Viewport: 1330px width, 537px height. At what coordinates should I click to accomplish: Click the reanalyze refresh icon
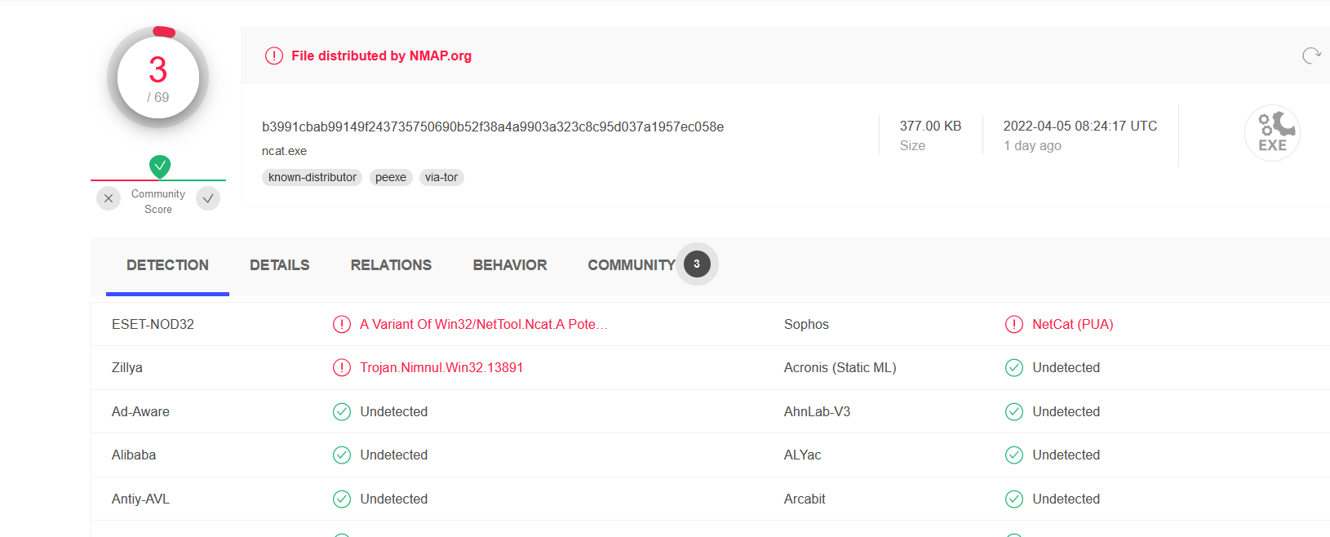click(x=1310, y=55)
